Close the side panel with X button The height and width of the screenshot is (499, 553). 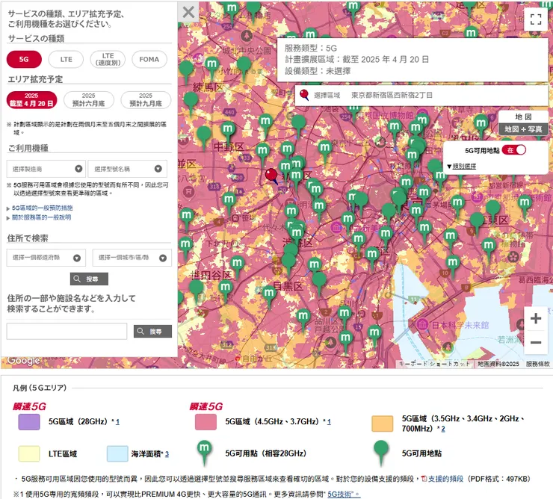[188, 12]
